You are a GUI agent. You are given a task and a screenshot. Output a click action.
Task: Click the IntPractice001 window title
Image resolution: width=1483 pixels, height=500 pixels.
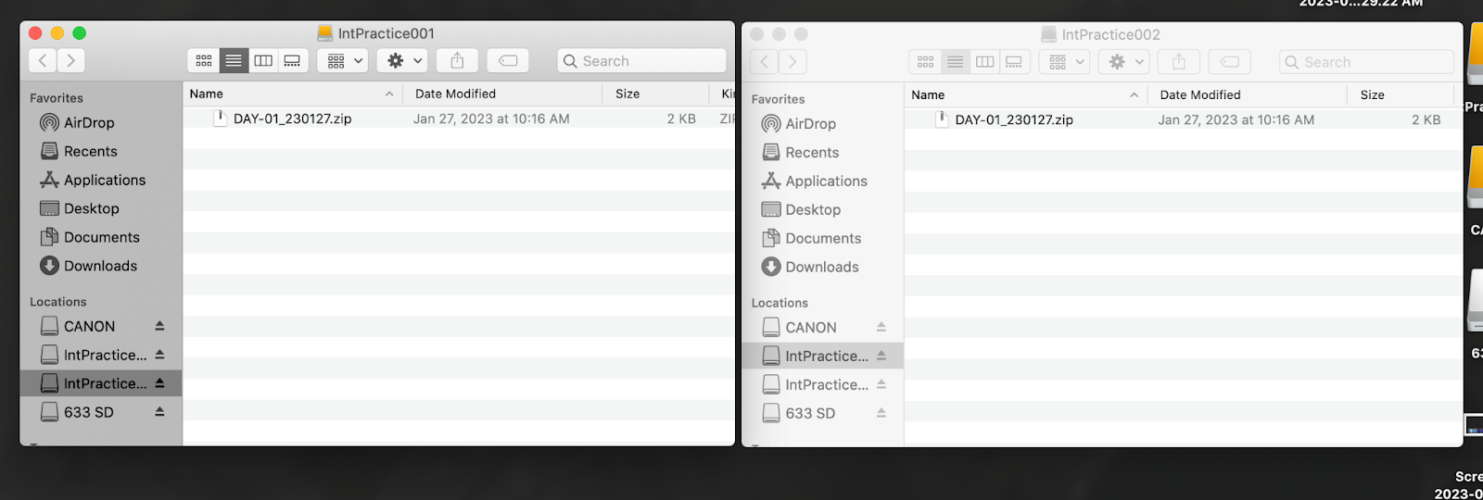[387, 33]
